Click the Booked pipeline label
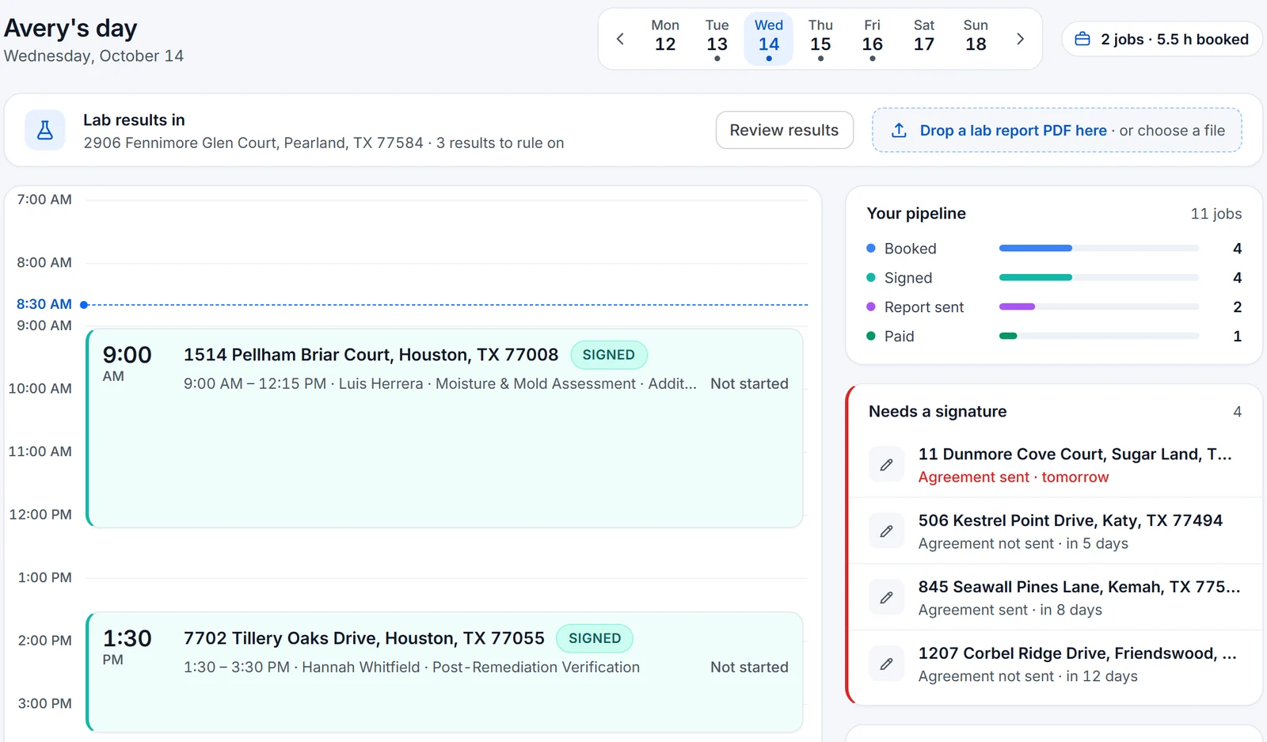The image size is (1267, 742). [x=910, y=249]
